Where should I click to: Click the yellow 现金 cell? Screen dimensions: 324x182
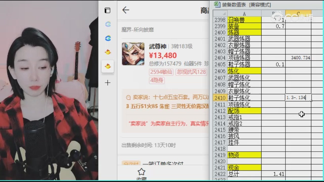[x=244, y=167]
